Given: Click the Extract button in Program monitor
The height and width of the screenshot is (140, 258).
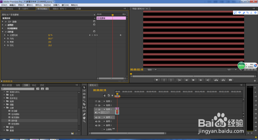Looking at the screenshot, I should 223,80.
